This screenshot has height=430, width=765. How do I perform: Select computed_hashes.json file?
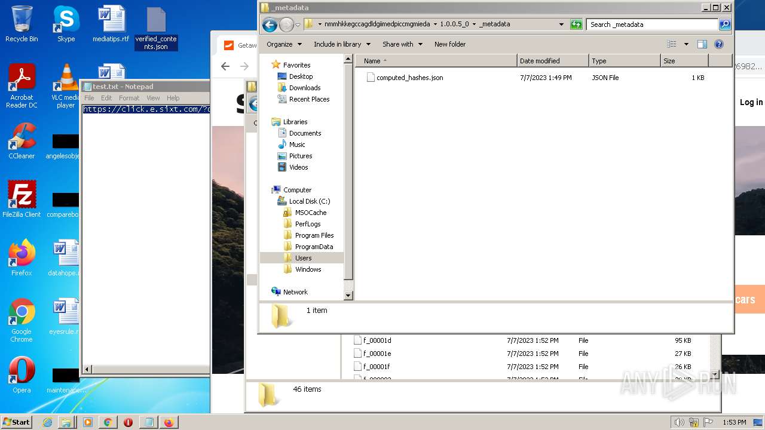(x=409, y=78)
